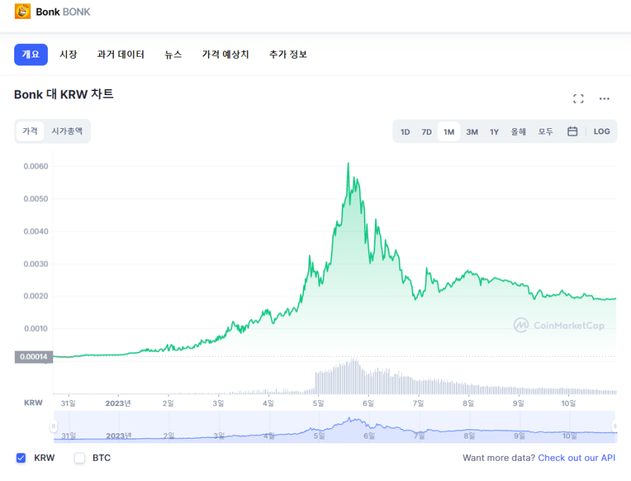Click the 5일 date label on axis
This screenshot has width=631, height=481.
[x=318, y=403]
